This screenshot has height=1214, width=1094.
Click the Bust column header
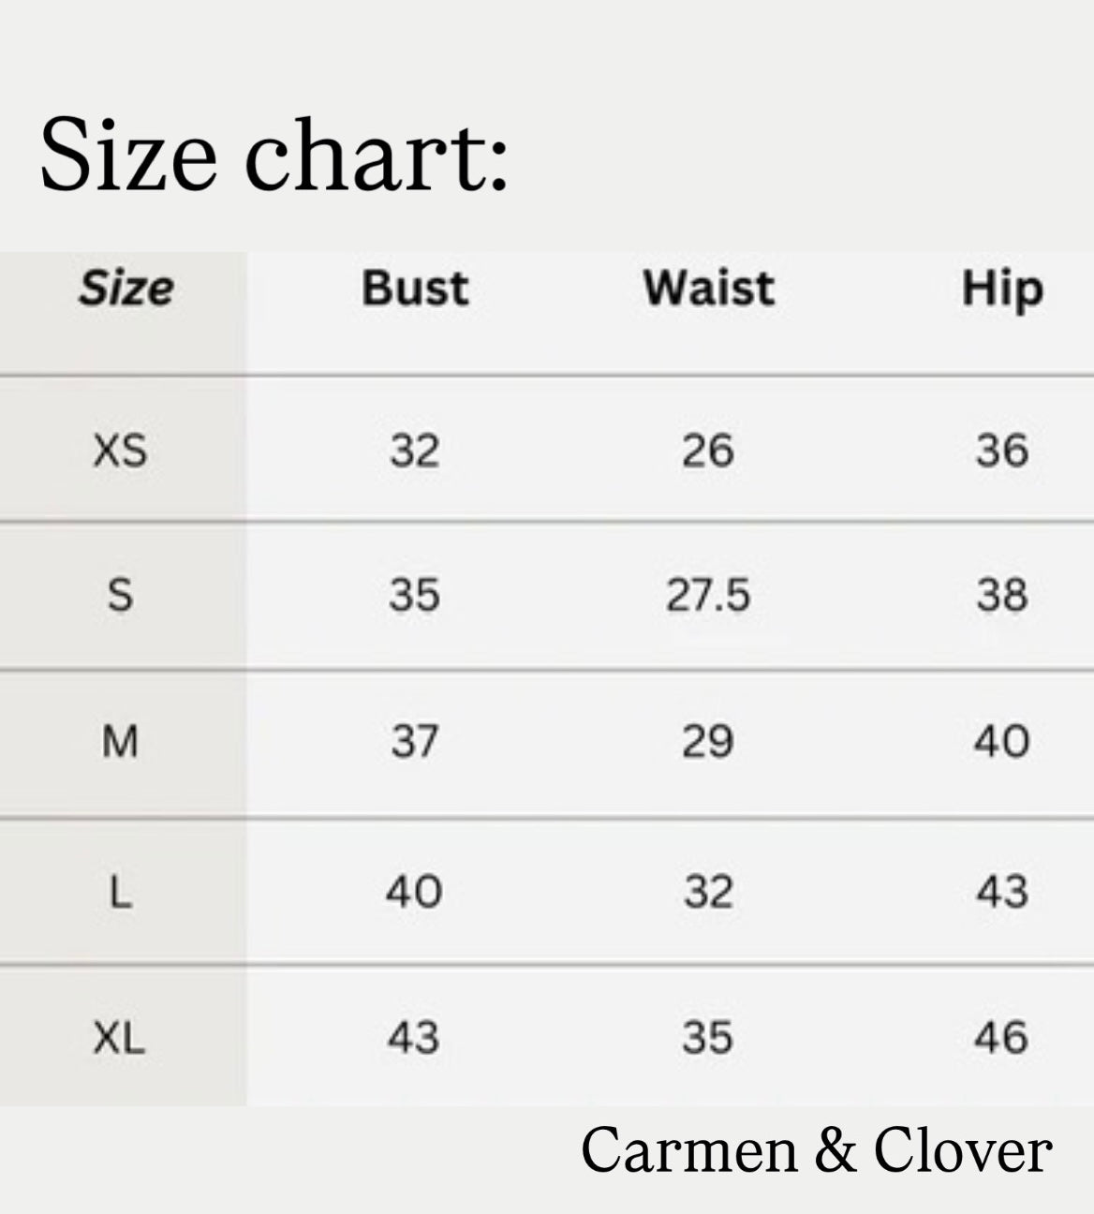coord(415,288)
